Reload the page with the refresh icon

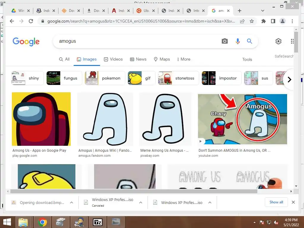click(31, 21)
